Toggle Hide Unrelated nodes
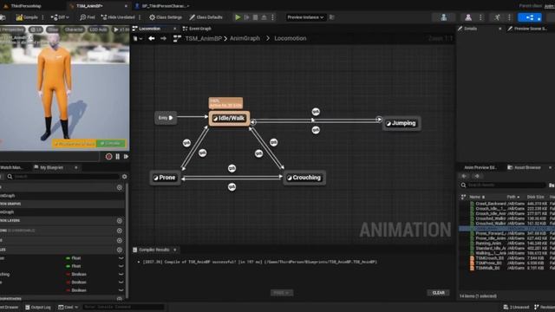Screen dimensions: 555x312 click(118, 17)
